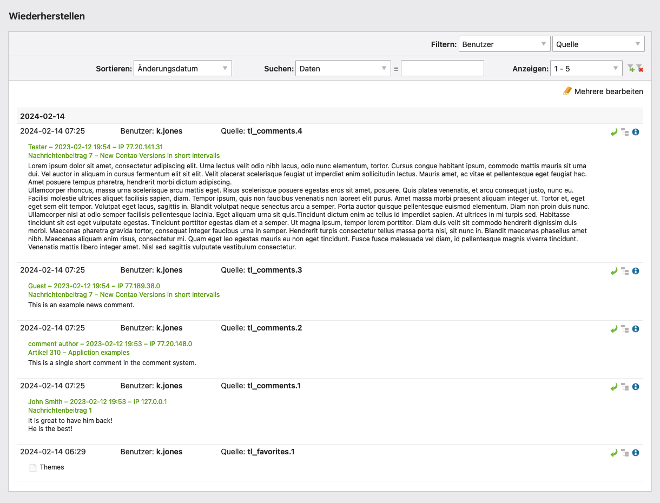Click the John Smith comment header line
Screen dimensions: 660x503
(97, 402)
